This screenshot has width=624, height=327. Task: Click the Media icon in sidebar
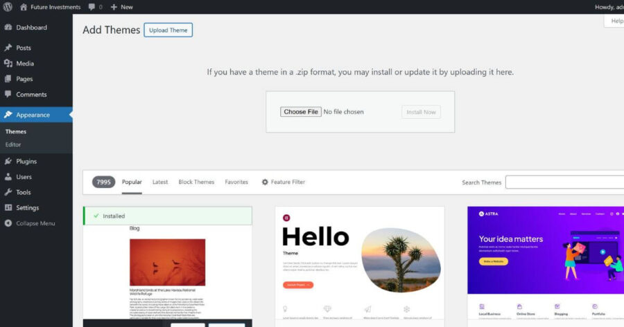[8, 63]
